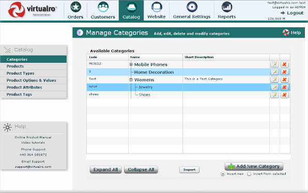The width and height of the screenshot is (308, 193).
Task: Open Product Attributes in sidebar
Action: point(34,87)
